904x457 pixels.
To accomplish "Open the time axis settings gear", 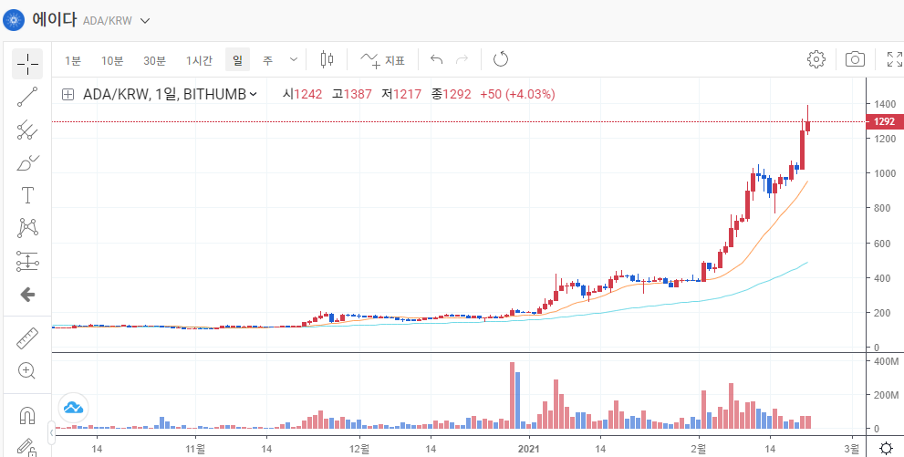I will 886,448.
